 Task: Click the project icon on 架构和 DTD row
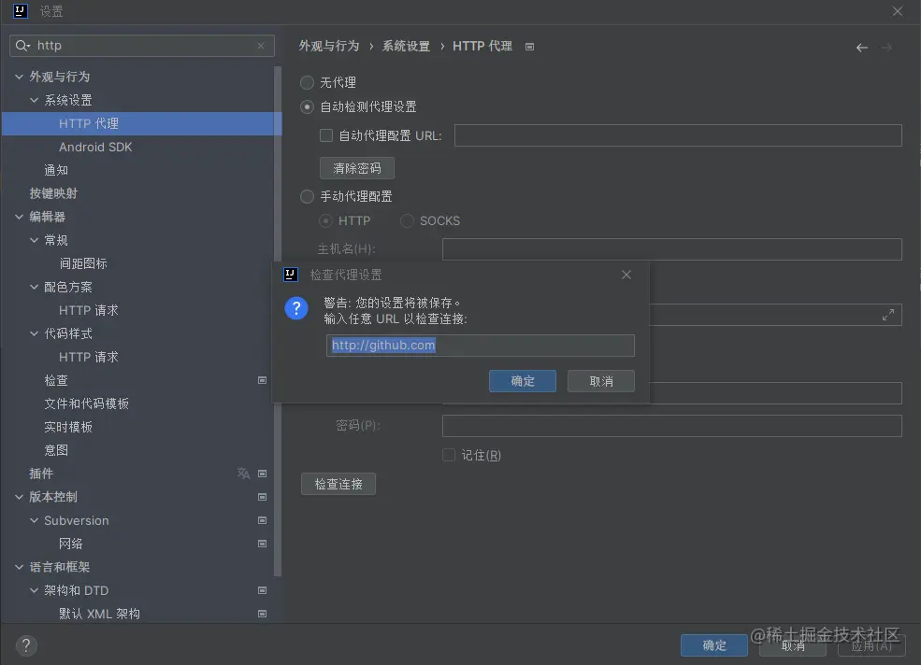point(263,590)
